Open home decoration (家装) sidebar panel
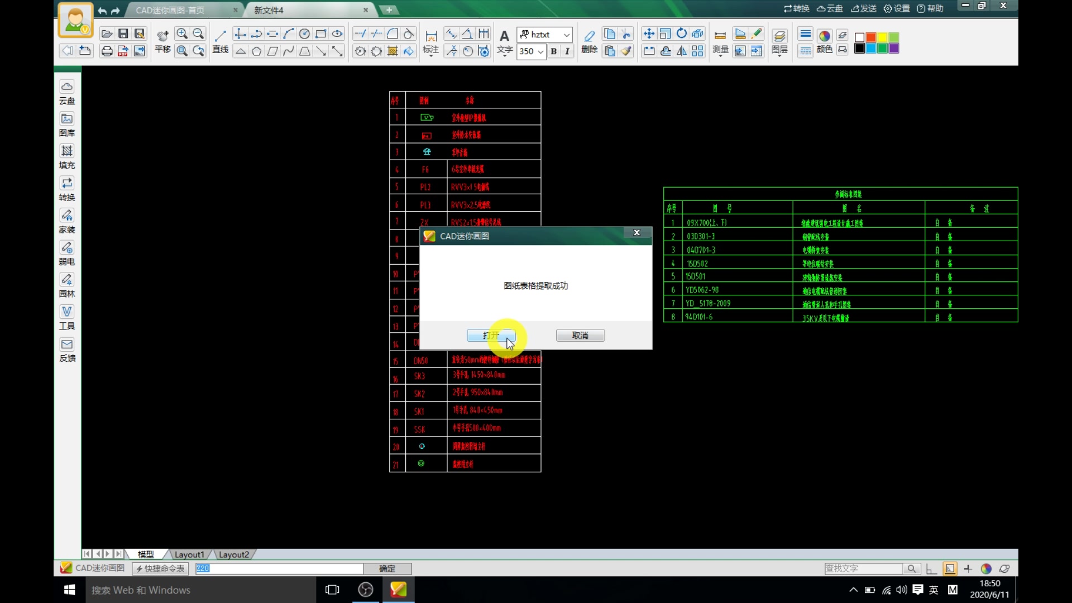This screenshot has width=1072, height=603. pos(67,222)
